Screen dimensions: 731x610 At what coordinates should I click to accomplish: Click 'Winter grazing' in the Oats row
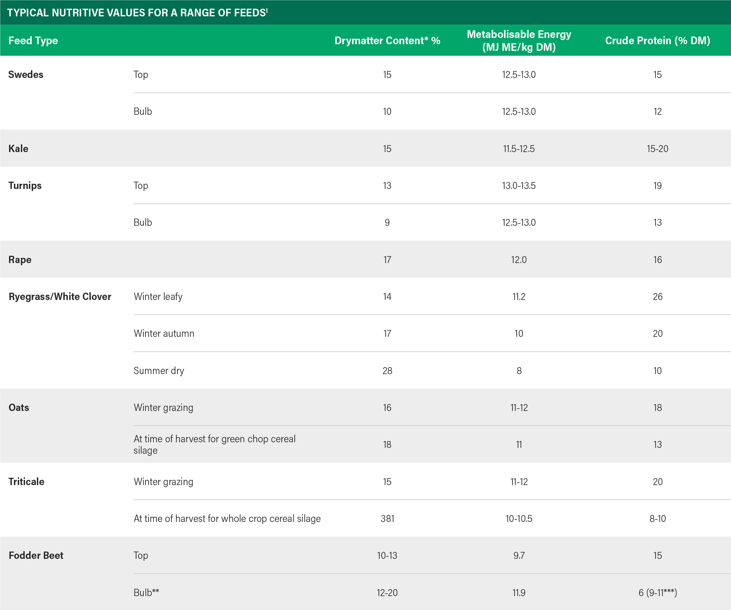[x=163, y=408]
